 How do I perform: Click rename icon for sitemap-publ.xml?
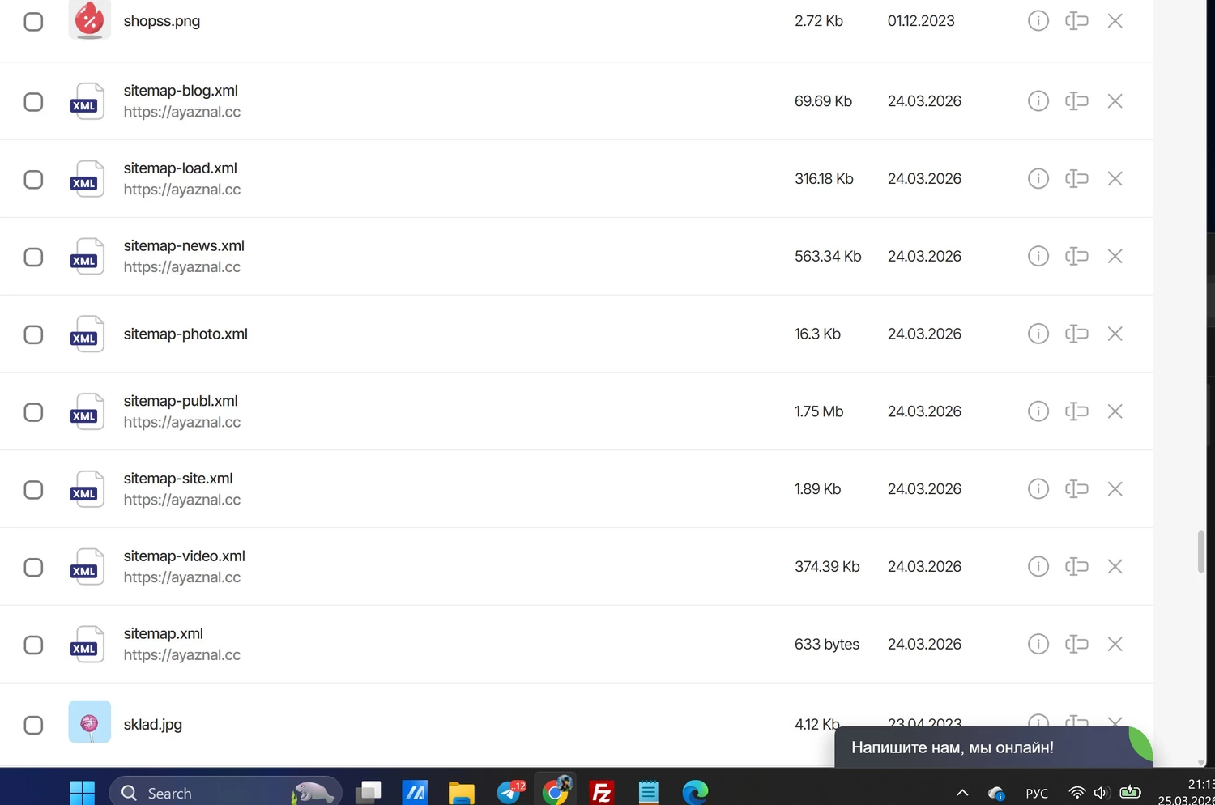[1076, 411]
